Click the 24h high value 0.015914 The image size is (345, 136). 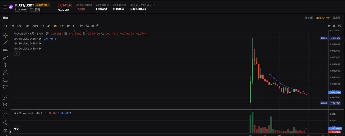(101, 9)
